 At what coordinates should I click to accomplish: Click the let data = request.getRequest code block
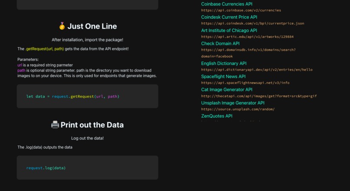88,96
